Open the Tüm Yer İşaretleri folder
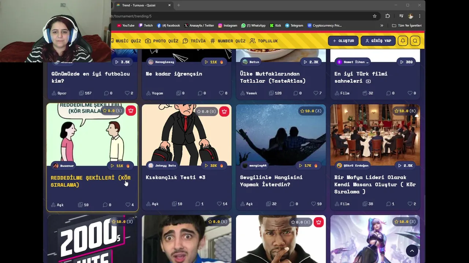The image size is (469, 263). click(407, 26)
